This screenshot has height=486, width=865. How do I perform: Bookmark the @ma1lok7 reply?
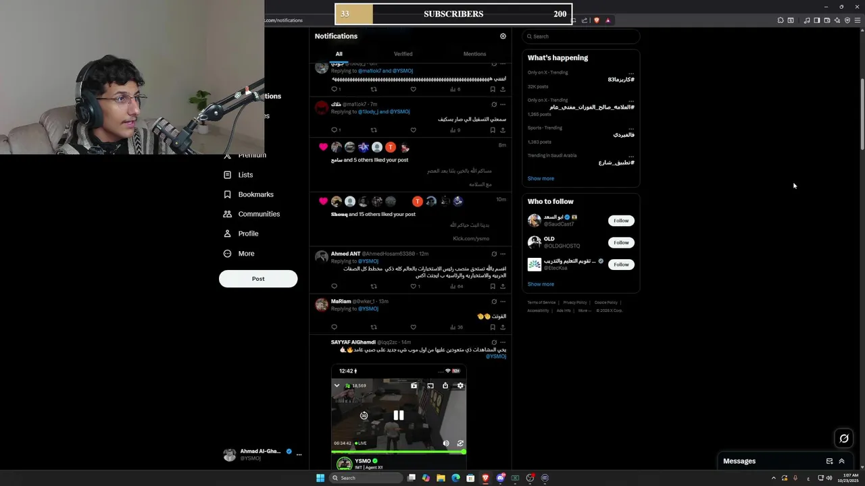coord(493,130)
